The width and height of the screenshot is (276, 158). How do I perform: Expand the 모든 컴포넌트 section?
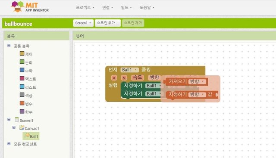click(x=9, y=144)
